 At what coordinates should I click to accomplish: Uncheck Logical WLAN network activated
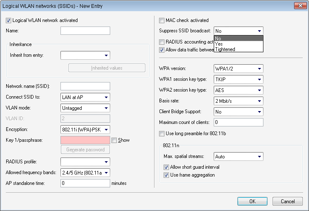tap(9, 20)
